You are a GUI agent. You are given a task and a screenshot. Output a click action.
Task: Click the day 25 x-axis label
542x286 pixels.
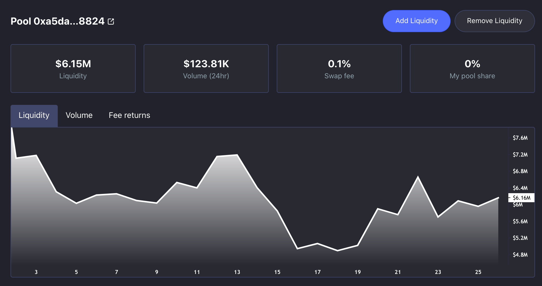click(x=478, y=272)
